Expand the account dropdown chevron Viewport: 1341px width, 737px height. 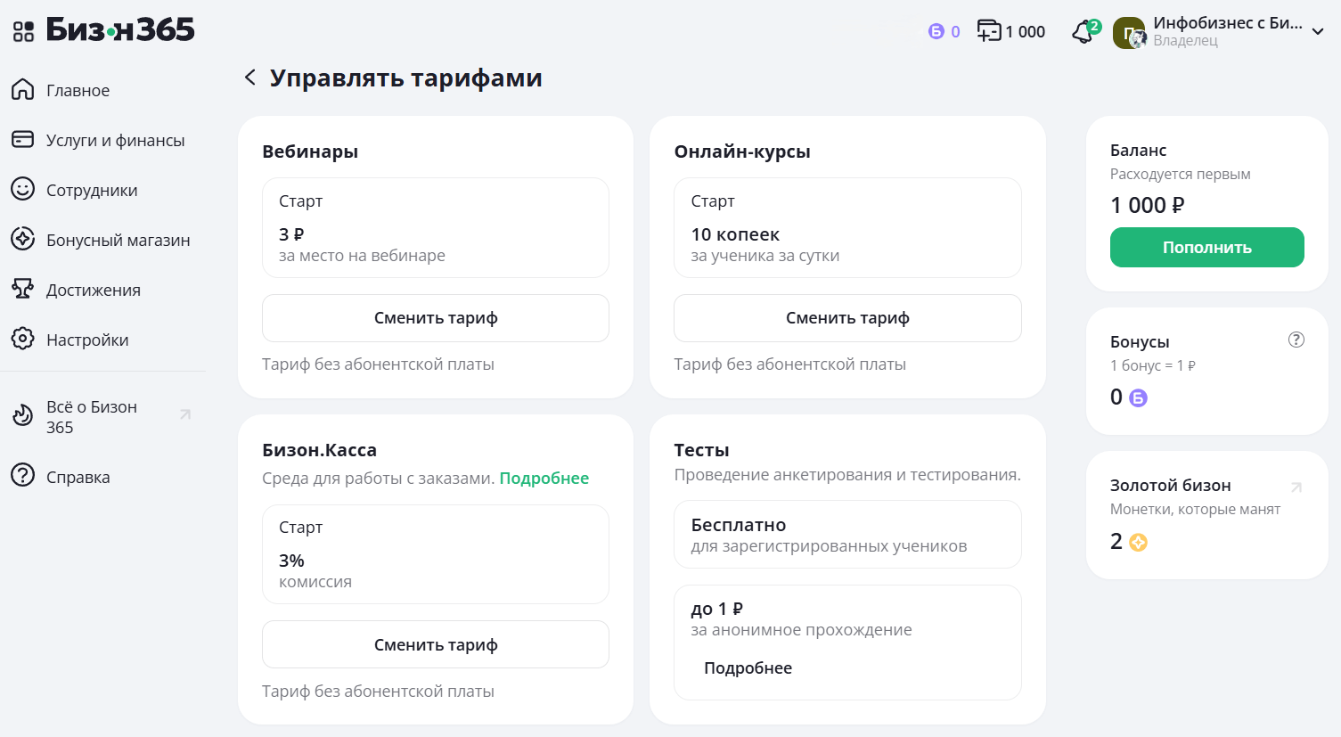(1318, 32)
